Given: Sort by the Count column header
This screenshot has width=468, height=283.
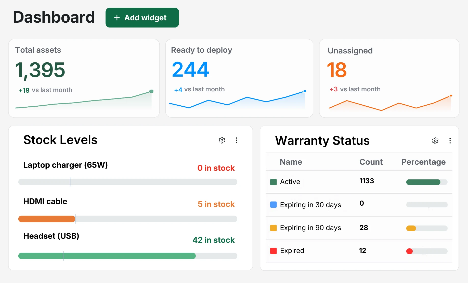Looking at the screenshot, I should (371, 162).
